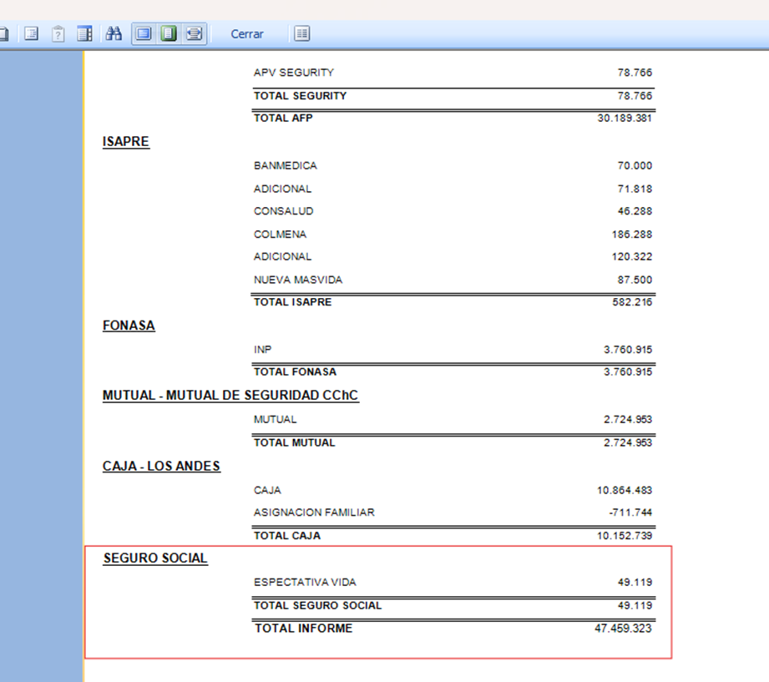
Task: Click the binoculars find icon
Action: click(114, 34)
